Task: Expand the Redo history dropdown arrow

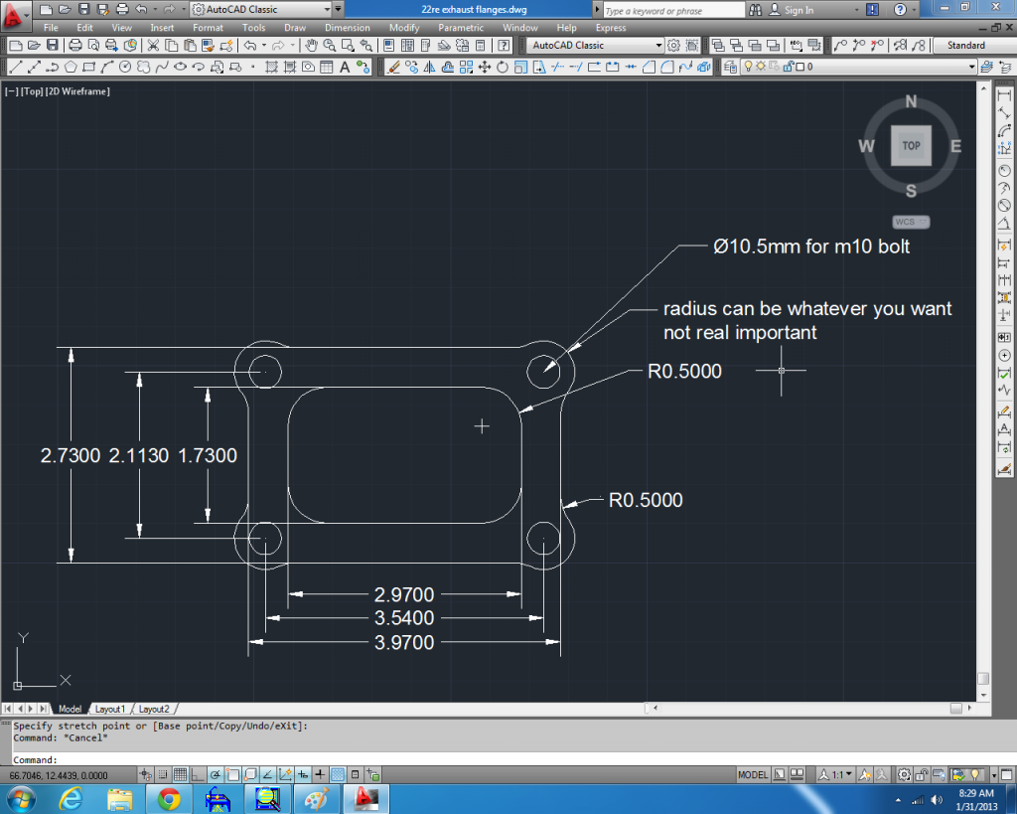Action: coord(293,46)
